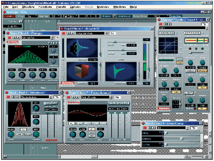Choose rising sawtooth waveform in Tranceformer

(87, 124)
